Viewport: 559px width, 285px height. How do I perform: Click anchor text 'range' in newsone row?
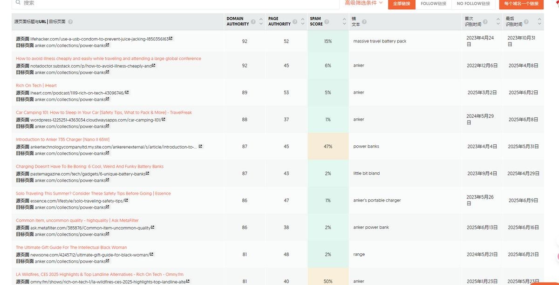click(x=359, y=255)
